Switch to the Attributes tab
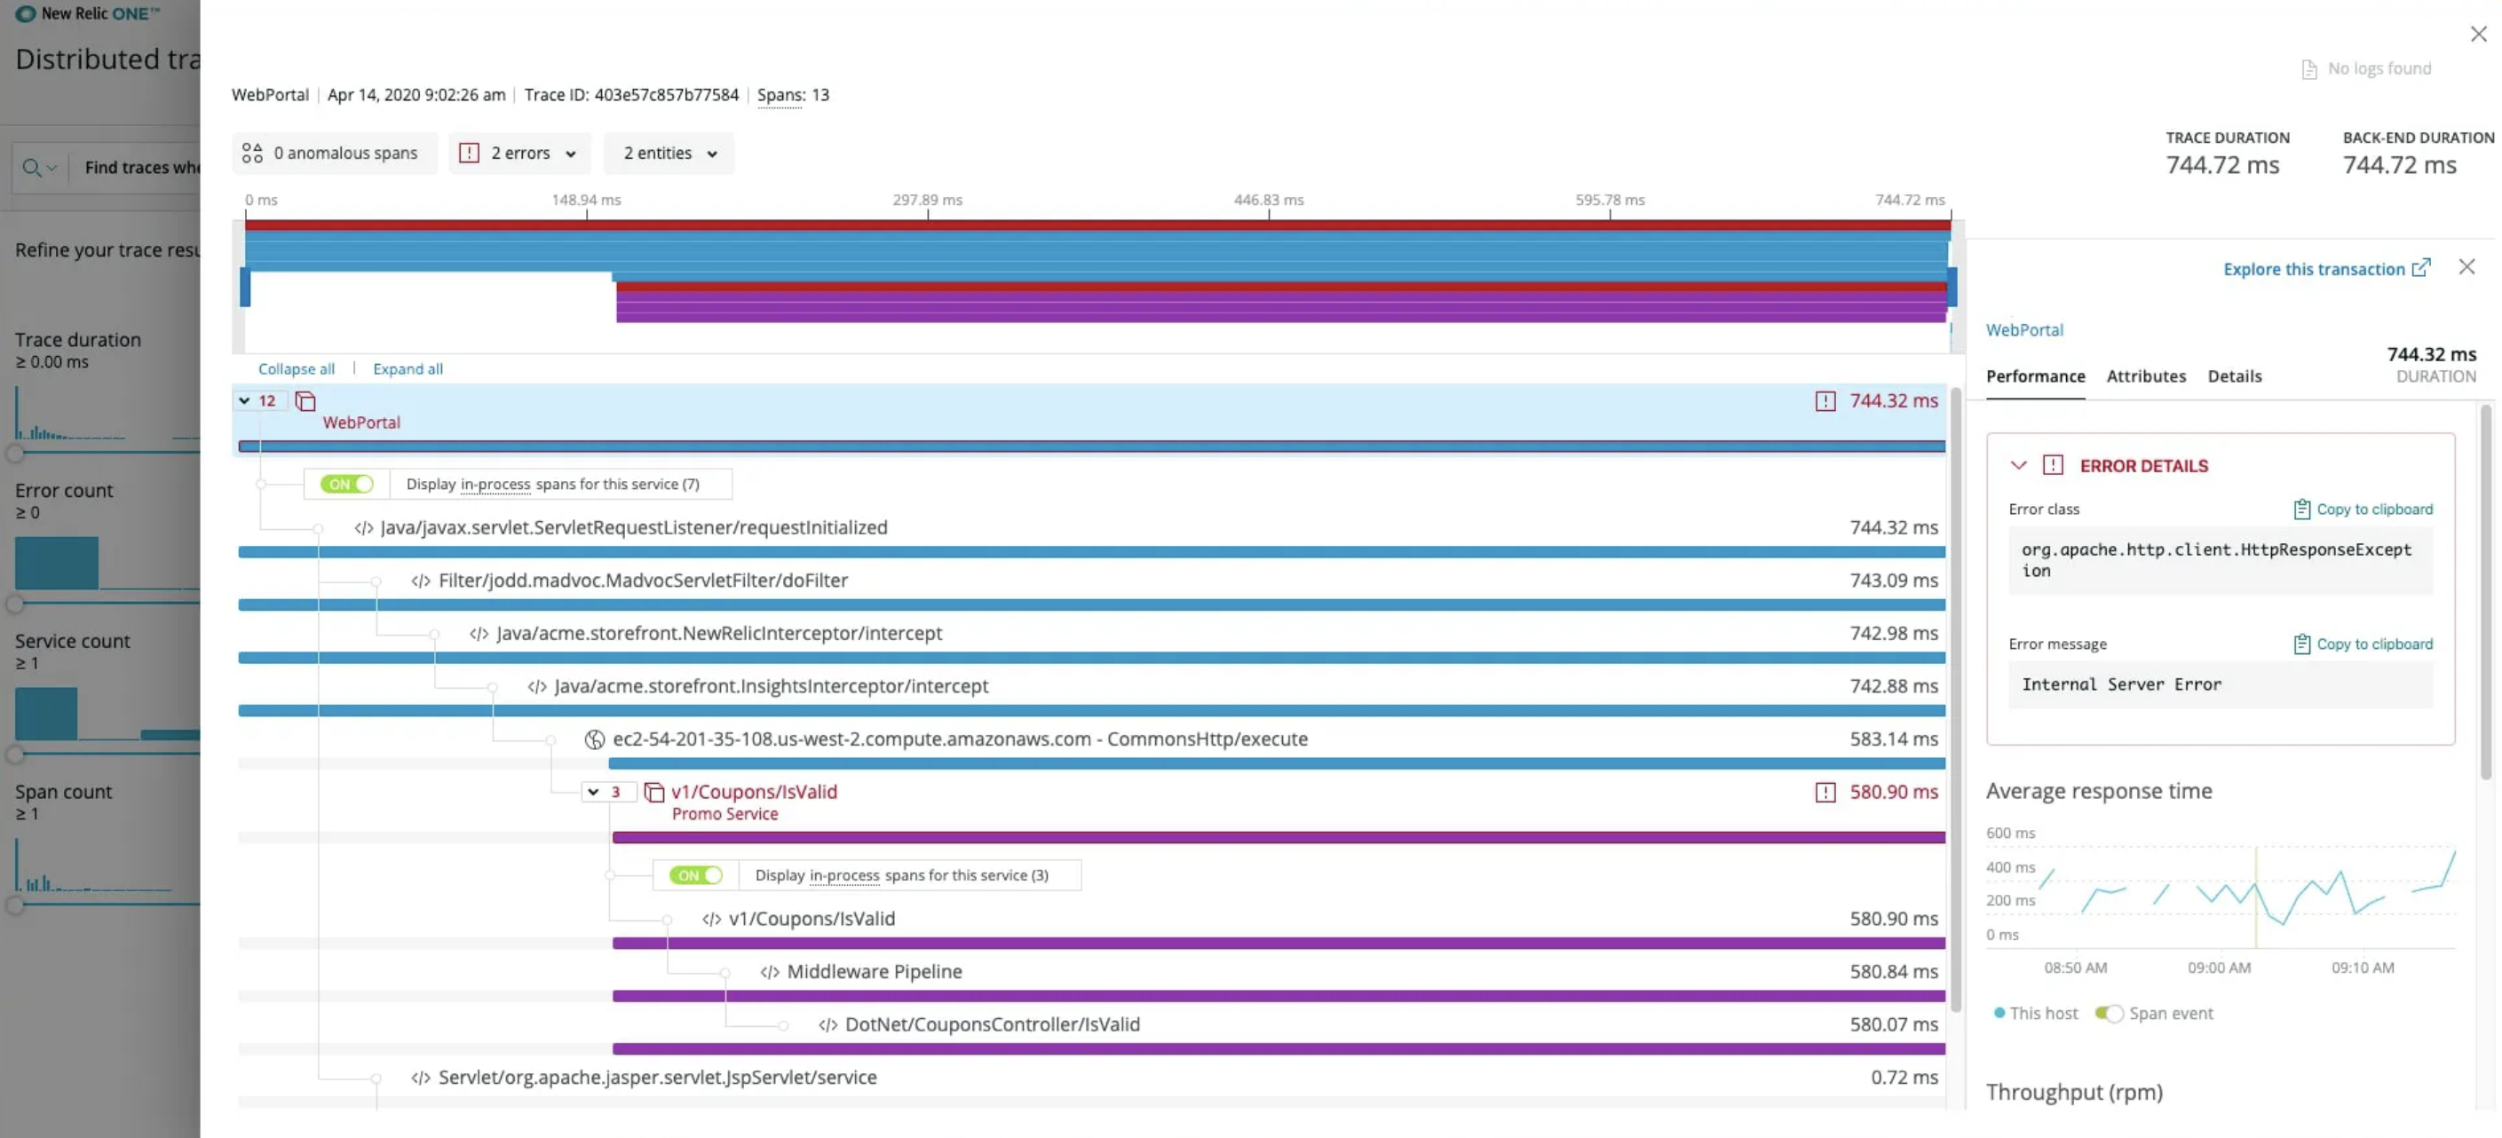Screen dimensions: 2502x1138 coord(2146,376)
